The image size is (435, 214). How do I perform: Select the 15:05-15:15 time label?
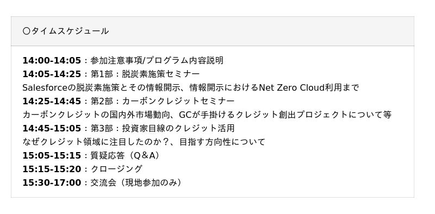52,155
